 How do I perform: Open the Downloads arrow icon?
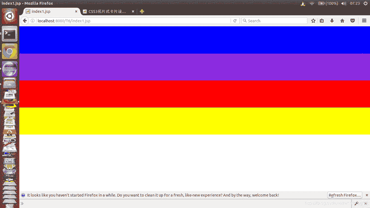point(332,21)
